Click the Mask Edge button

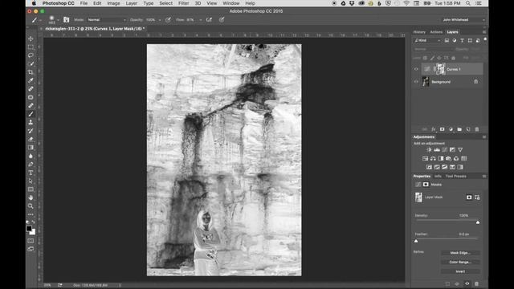(x=460, y=253)
